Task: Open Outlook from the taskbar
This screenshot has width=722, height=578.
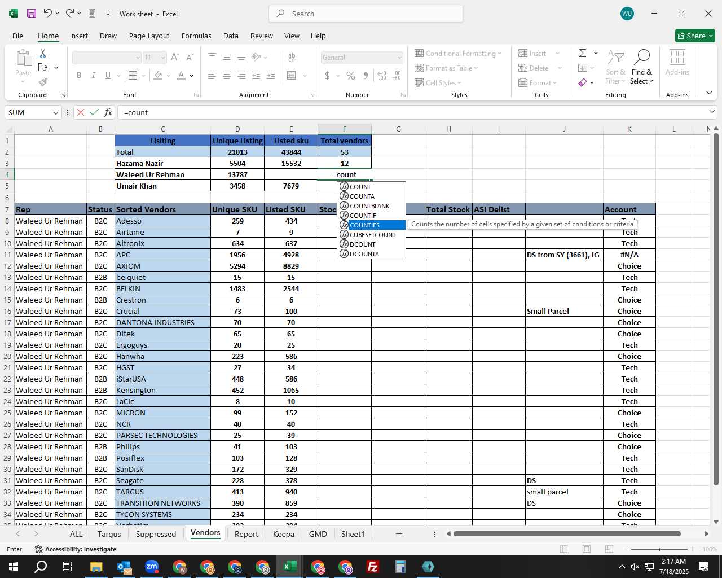Action: pyautogui.click(x=124, y=567)
